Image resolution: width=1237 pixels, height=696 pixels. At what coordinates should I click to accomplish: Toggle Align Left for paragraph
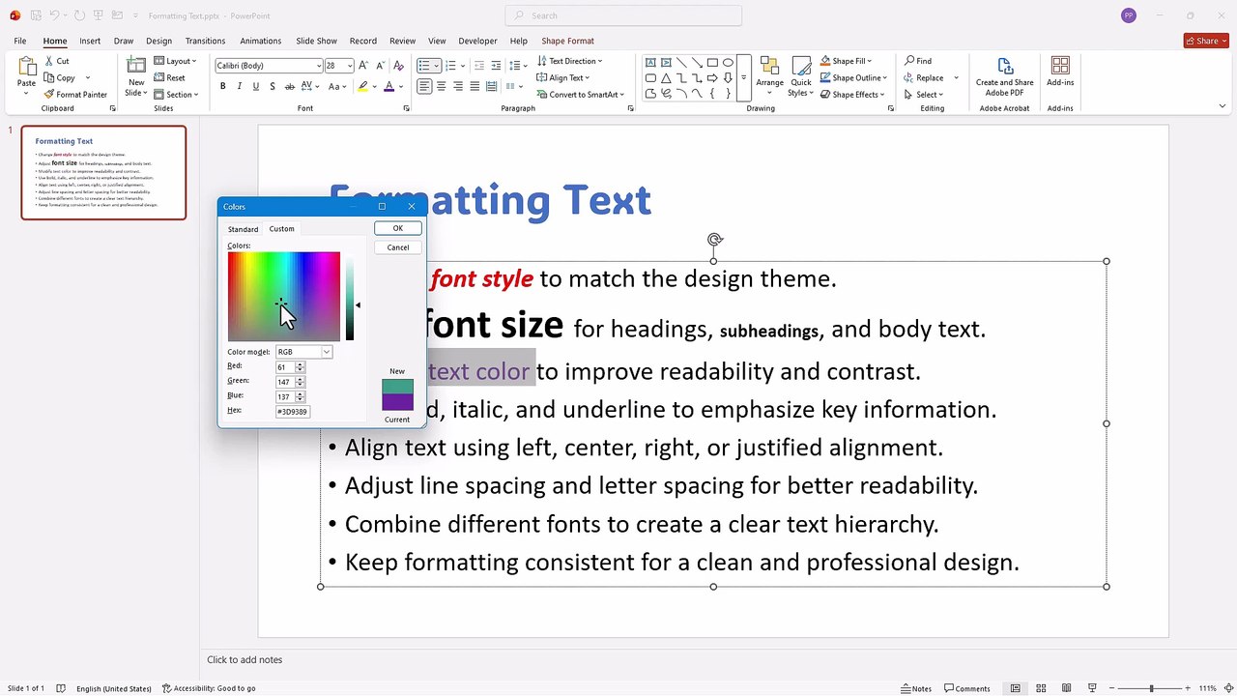(424, 86)
